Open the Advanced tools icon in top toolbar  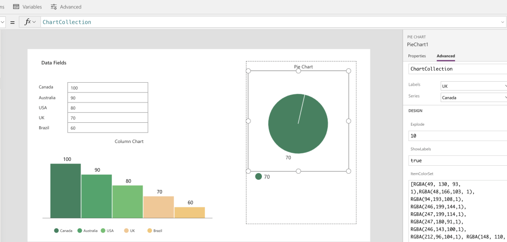point(53,7)
